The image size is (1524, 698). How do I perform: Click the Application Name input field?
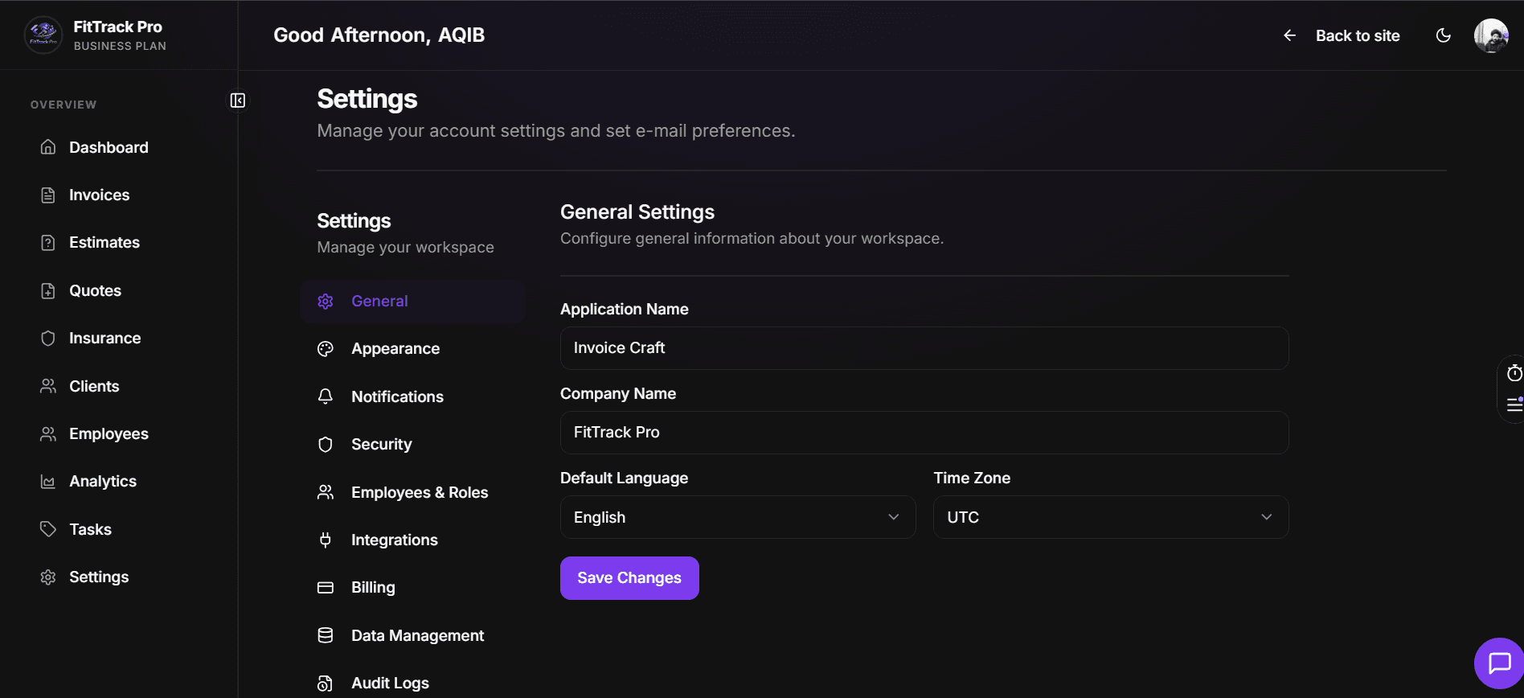pos(924,348)
